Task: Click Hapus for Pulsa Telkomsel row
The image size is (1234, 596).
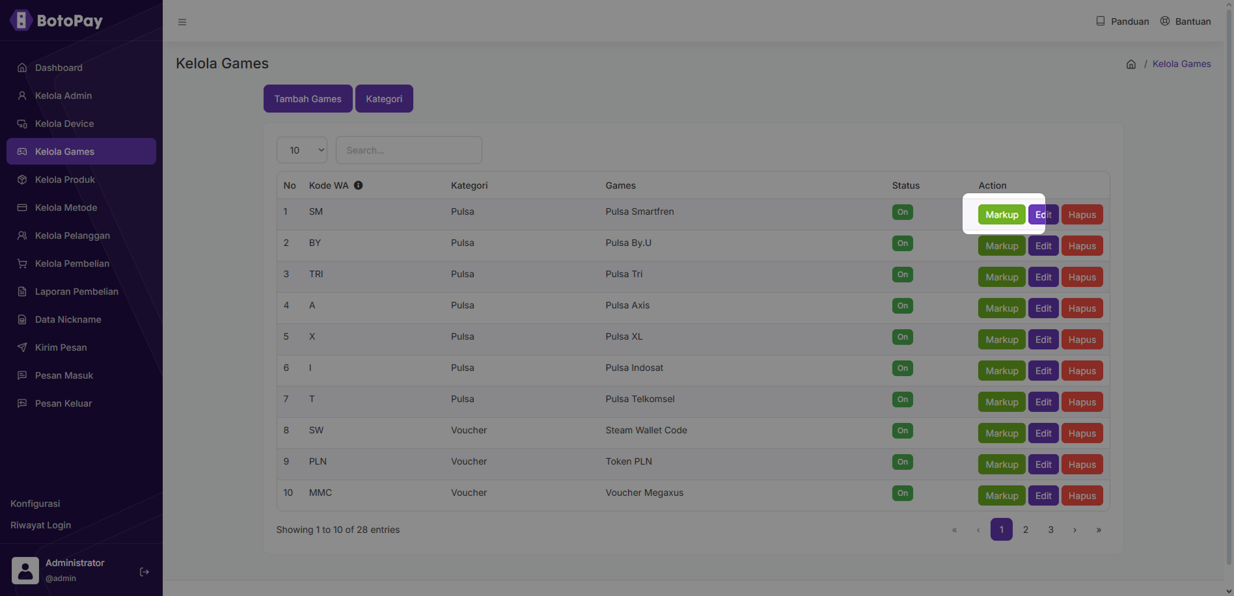Action: [x=1082, y=402]
